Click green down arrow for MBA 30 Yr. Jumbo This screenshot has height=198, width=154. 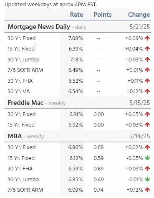(147, 179)
